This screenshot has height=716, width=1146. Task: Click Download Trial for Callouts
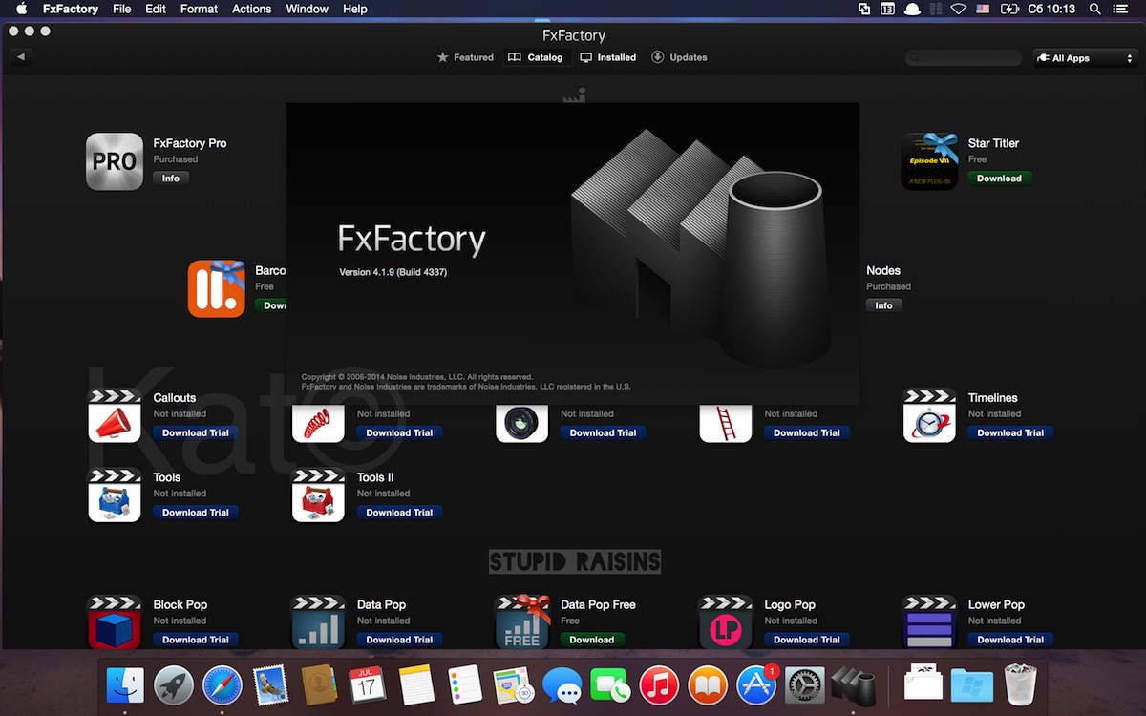pyautogui.click(x=196, y=433)
